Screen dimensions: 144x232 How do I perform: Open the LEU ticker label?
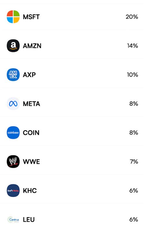[29, 220]
